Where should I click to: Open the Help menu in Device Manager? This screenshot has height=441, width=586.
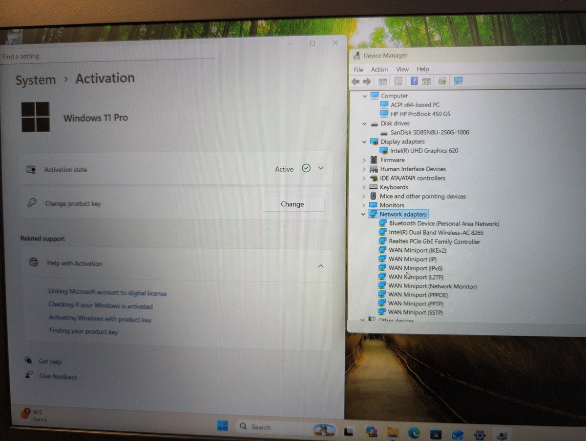[423, 69]
